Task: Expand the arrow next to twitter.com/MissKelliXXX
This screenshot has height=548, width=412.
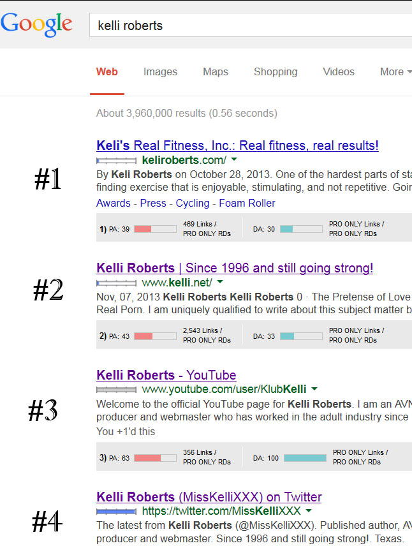Action: (309, 510)
